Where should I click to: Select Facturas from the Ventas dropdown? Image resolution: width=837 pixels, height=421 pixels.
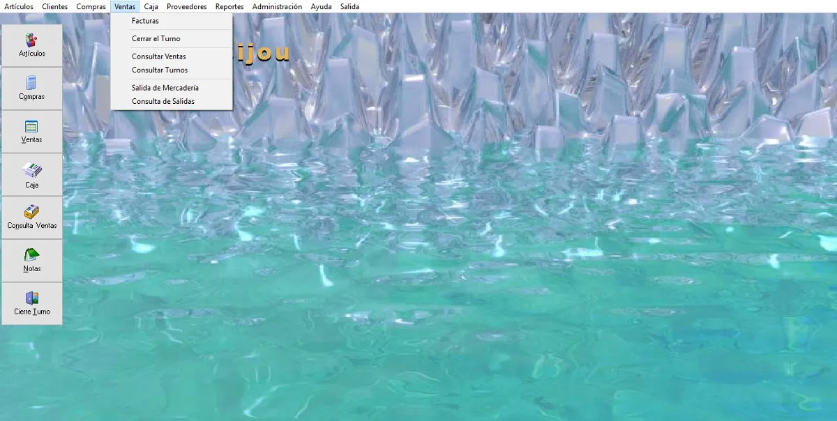(x=172, y=21)
